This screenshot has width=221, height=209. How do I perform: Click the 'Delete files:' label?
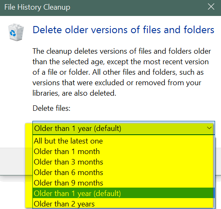51,108
